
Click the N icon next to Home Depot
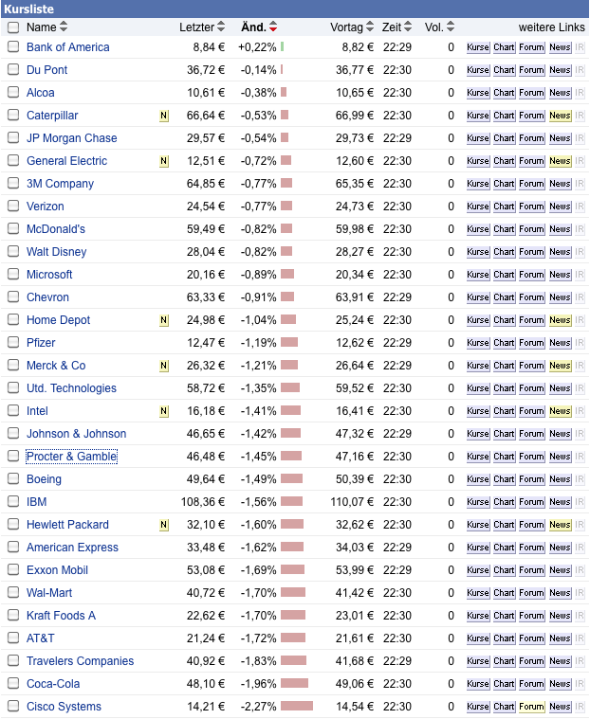point(163,320)
